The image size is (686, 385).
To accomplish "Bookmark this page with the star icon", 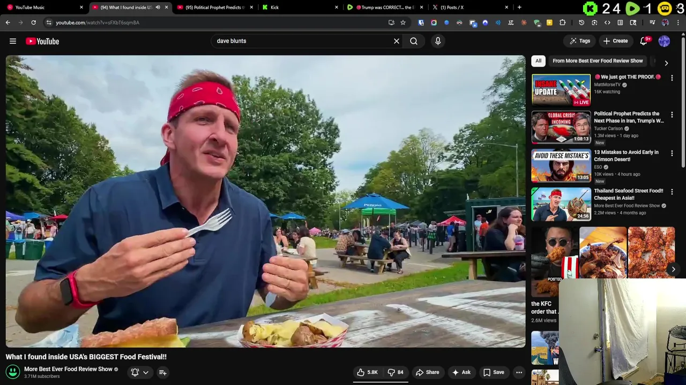I will (x=403, y=22).
